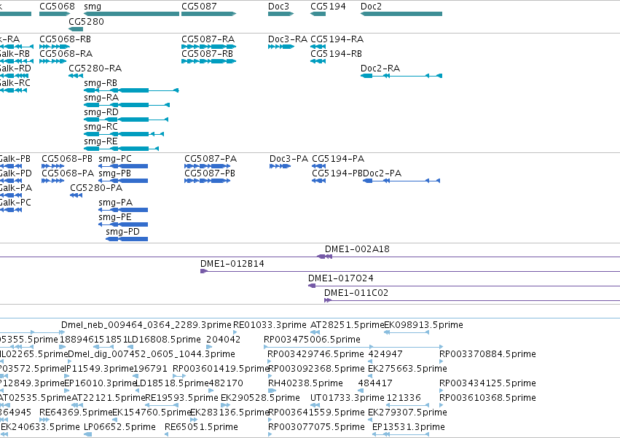Click the CG5087 gene label
This screenshot has height=438, width=620.
[x=199, y=7]
